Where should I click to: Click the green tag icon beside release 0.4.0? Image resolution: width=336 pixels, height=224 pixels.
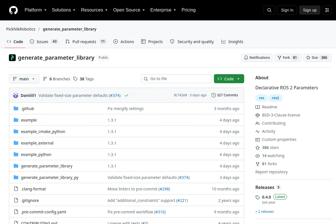click(258, 197)
